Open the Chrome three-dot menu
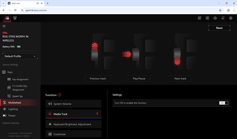This screenshot has height=139, width=237. [x=234, y=10]
